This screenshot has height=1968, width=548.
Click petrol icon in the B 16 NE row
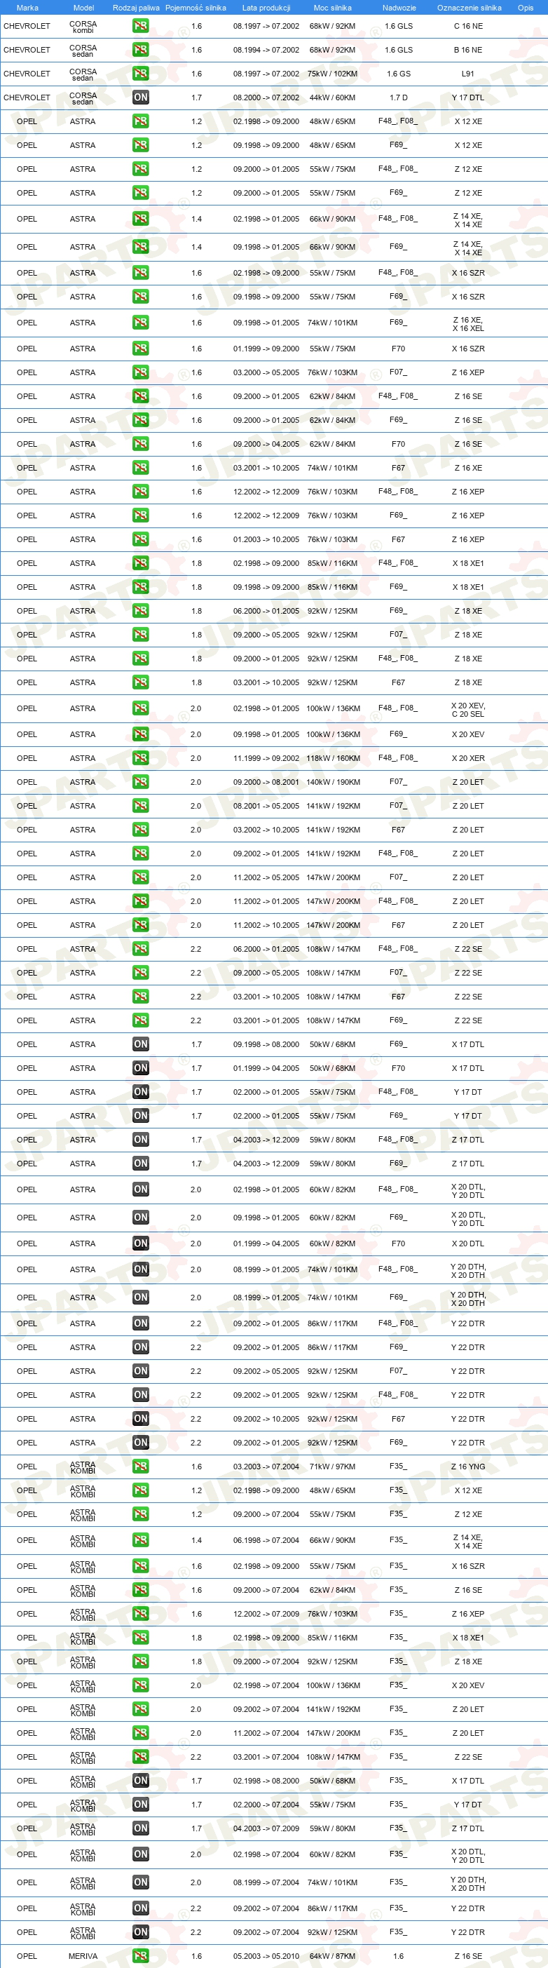pyautogui.click(x=140, y=50)
